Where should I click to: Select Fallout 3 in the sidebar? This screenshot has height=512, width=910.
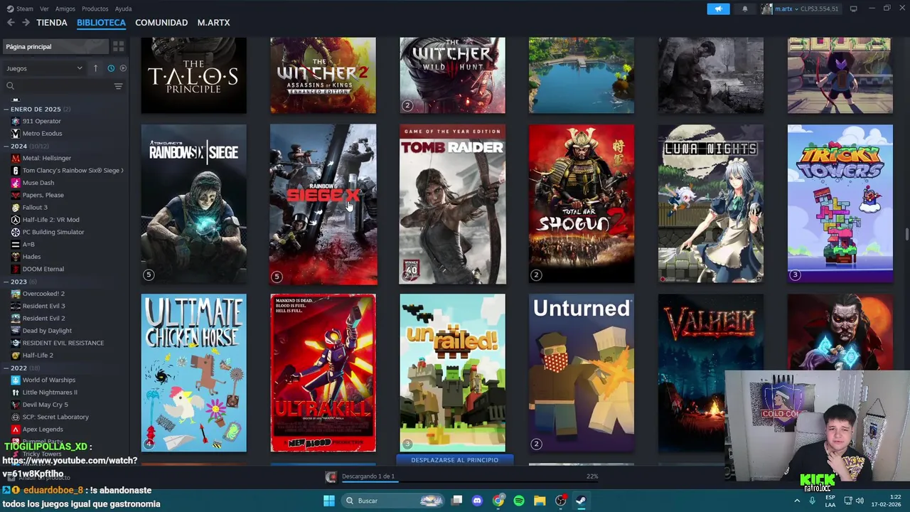click(x=35, y=208)
